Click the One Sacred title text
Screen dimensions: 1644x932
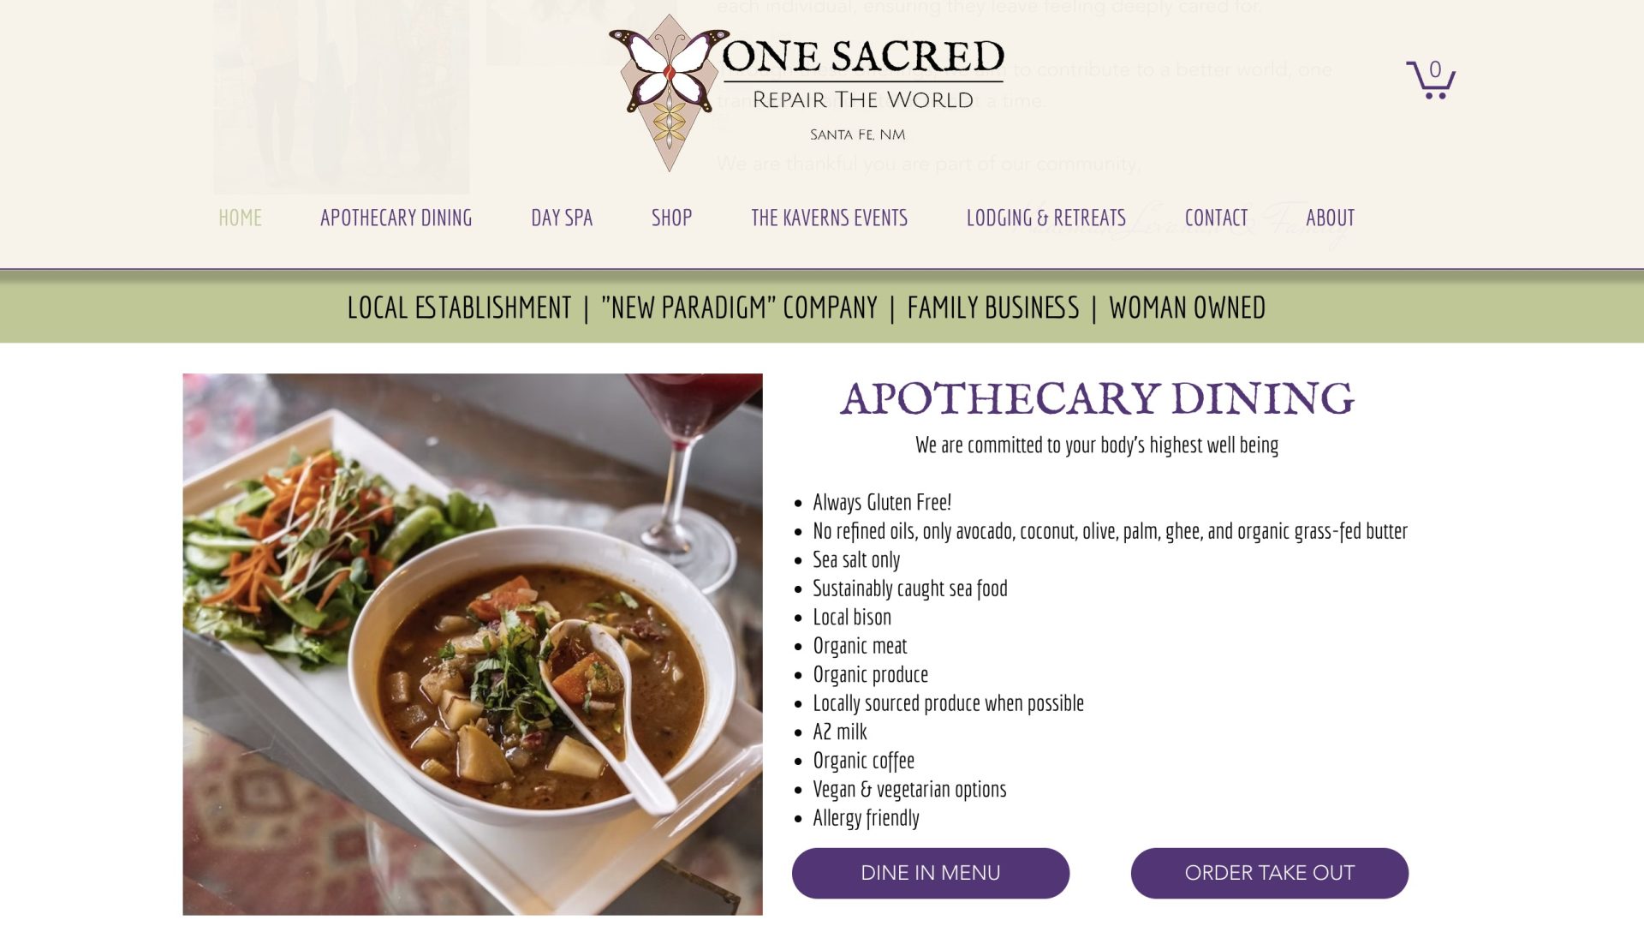pyautogui.click(x=863, y=57)
